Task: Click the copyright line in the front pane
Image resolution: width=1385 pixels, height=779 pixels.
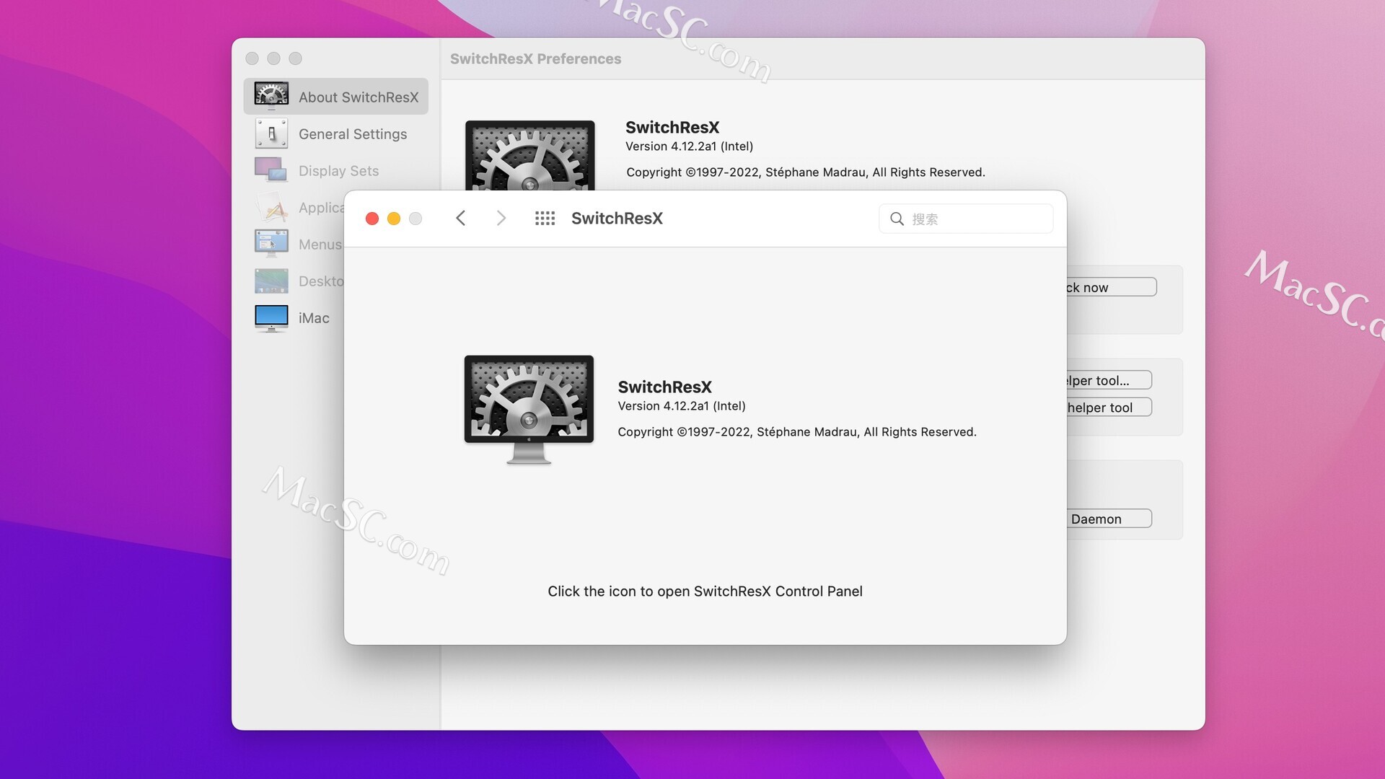Action: coord(797,432)
